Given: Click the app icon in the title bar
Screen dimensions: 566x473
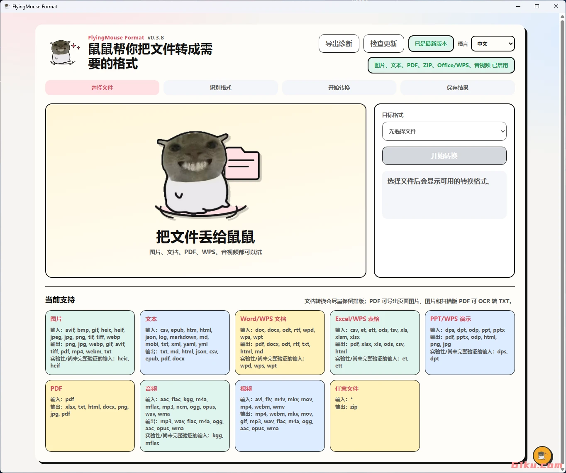Looking at the screenshot, I should pyautogui.click(x=7, y=6).
